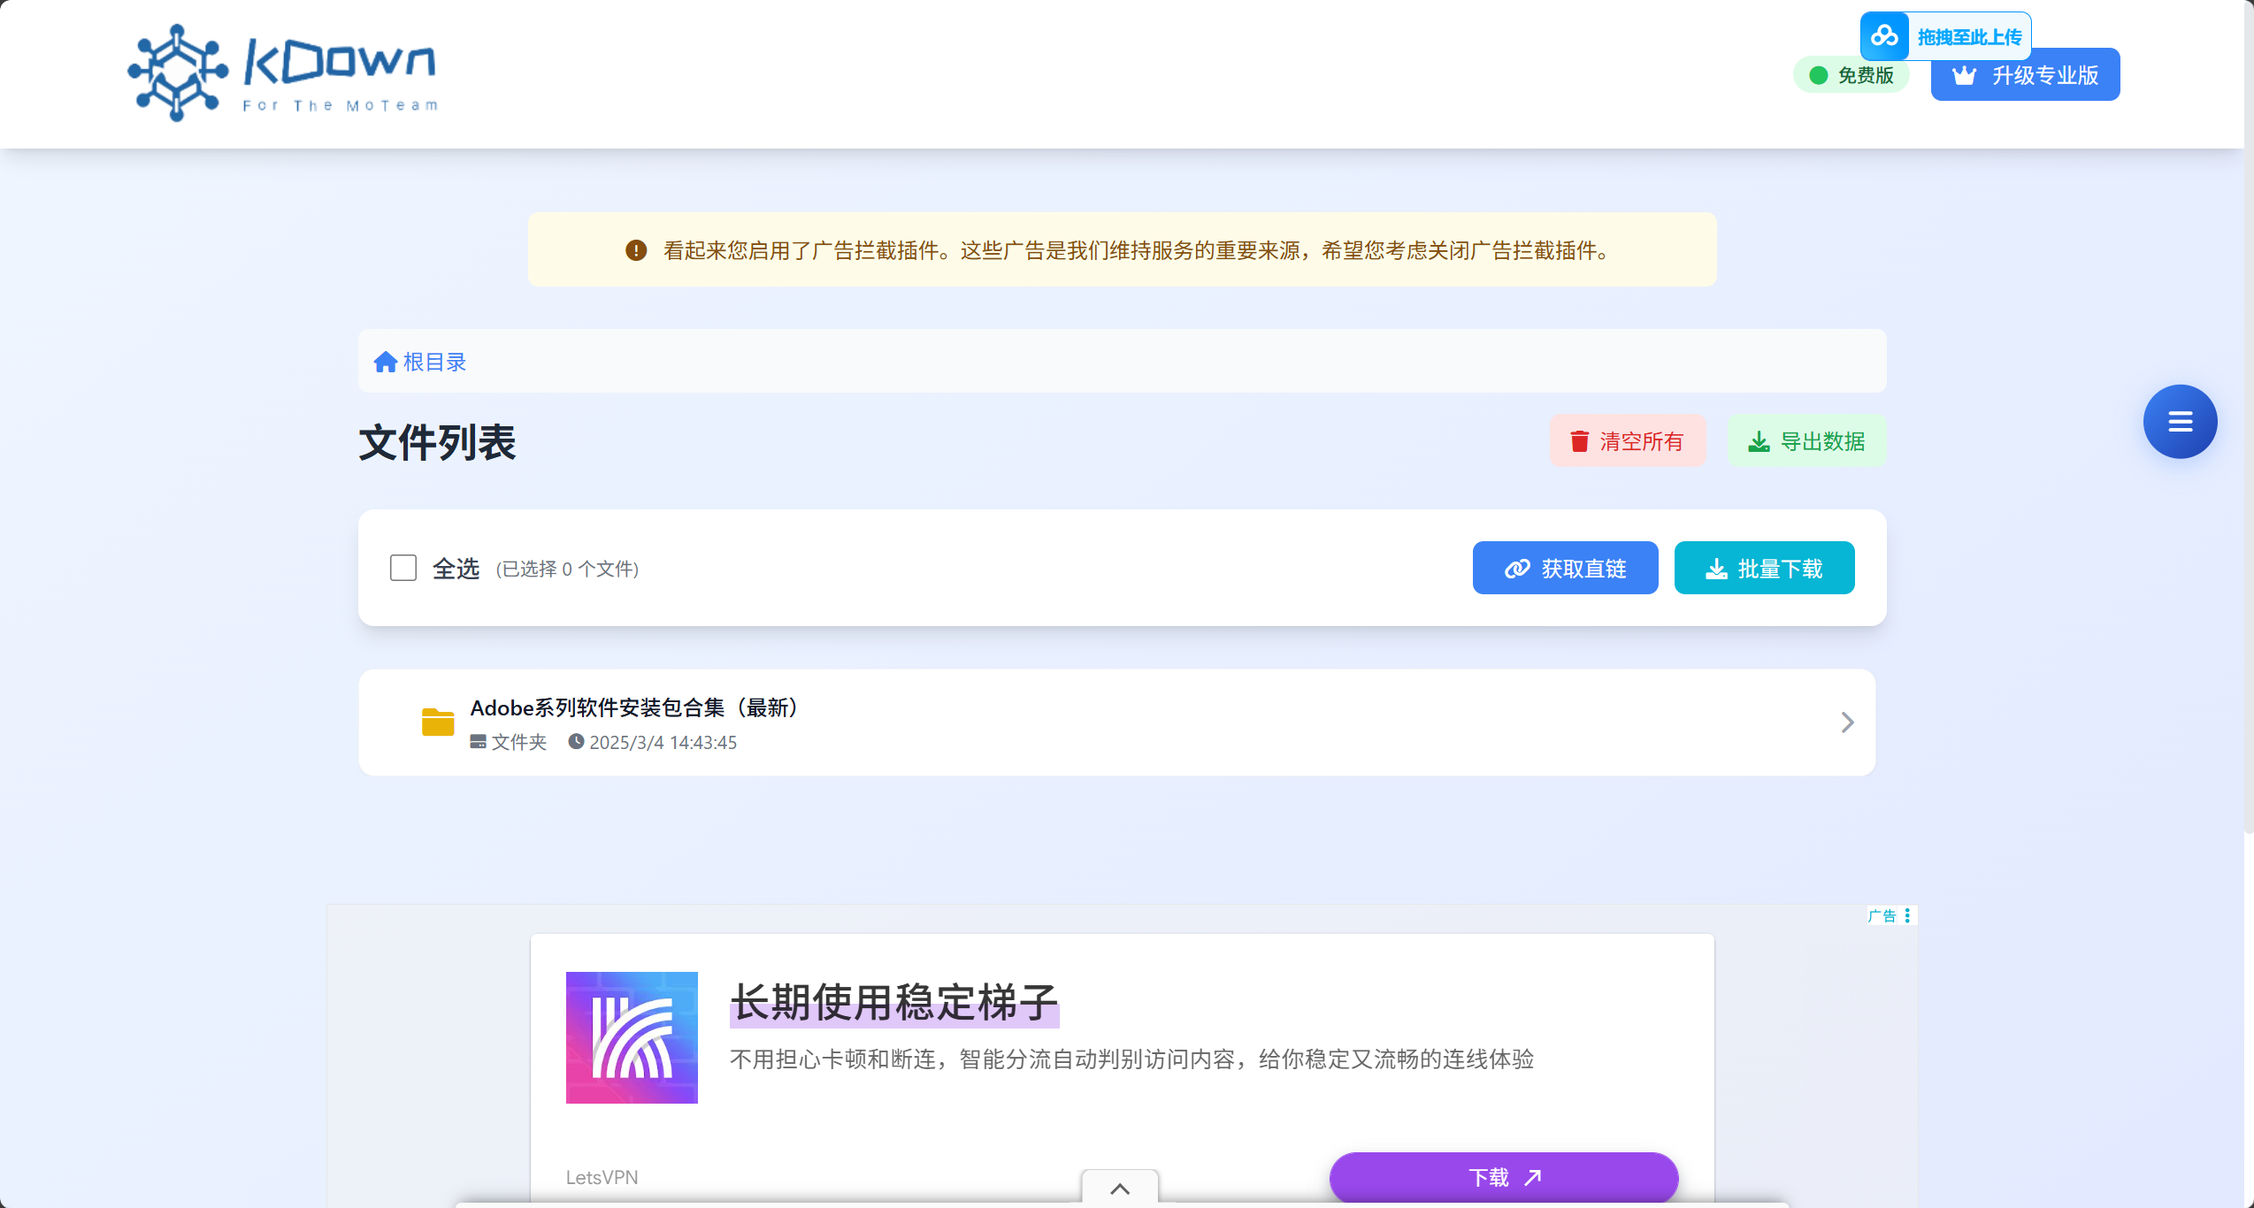Click the red 清空所有 button
The image size is (2254, 1208).
(1627, 440)
